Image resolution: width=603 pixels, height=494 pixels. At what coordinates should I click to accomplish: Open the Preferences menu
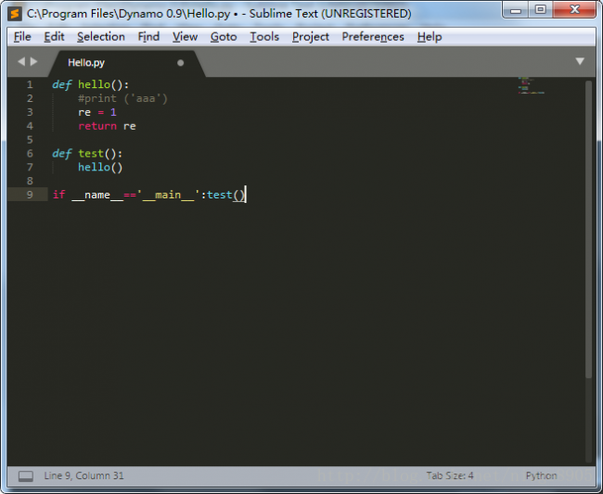pyautogui.click(x=372, y=37)
